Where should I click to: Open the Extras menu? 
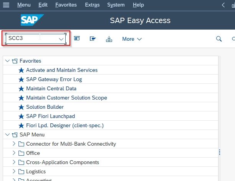[92, 5]
